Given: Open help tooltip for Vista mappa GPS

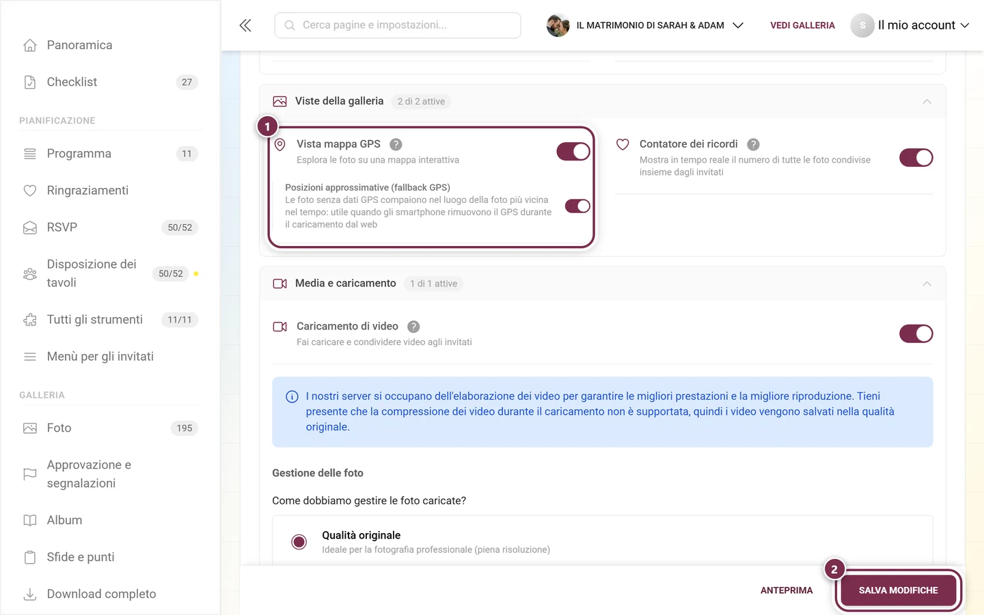Looking at the screenshot, I should click(396, 144).
